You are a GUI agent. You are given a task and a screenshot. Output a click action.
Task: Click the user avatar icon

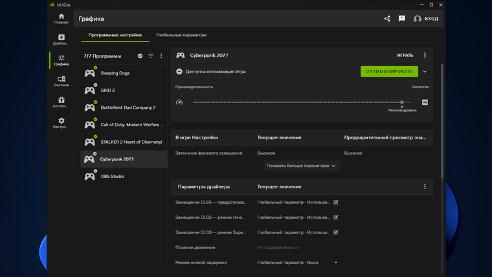pyautogui.click(x=418, y=19)
